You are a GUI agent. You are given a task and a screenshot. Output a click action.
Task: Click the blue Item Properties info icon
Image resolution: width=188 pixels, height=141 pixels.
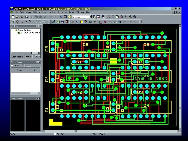(x=61, y=17)
